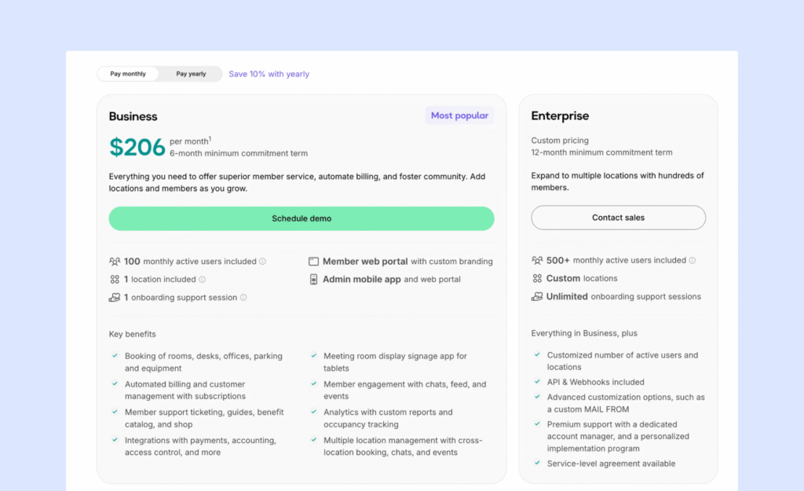Click the Most popular badge
804x491 pixels.
459,115
